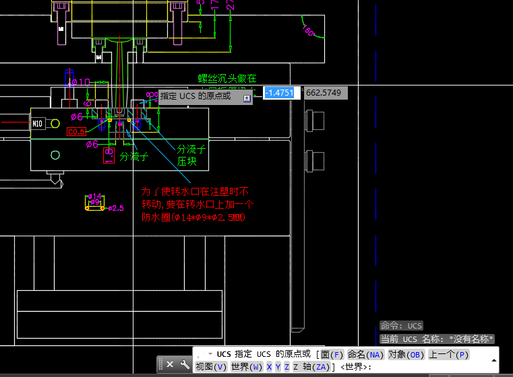
Task: Click the 命令: UCS history line
Action: coord(401,326)
